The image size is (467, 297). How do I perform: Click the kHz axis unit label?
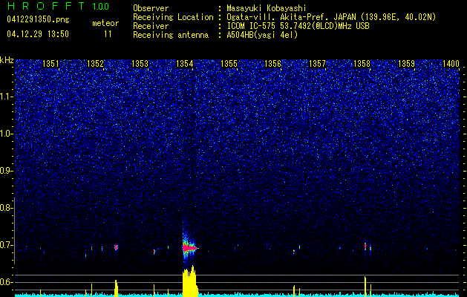point(7,60)
